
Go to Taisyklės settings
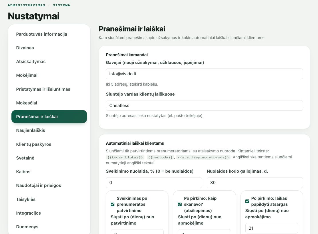tap(49, 199)
